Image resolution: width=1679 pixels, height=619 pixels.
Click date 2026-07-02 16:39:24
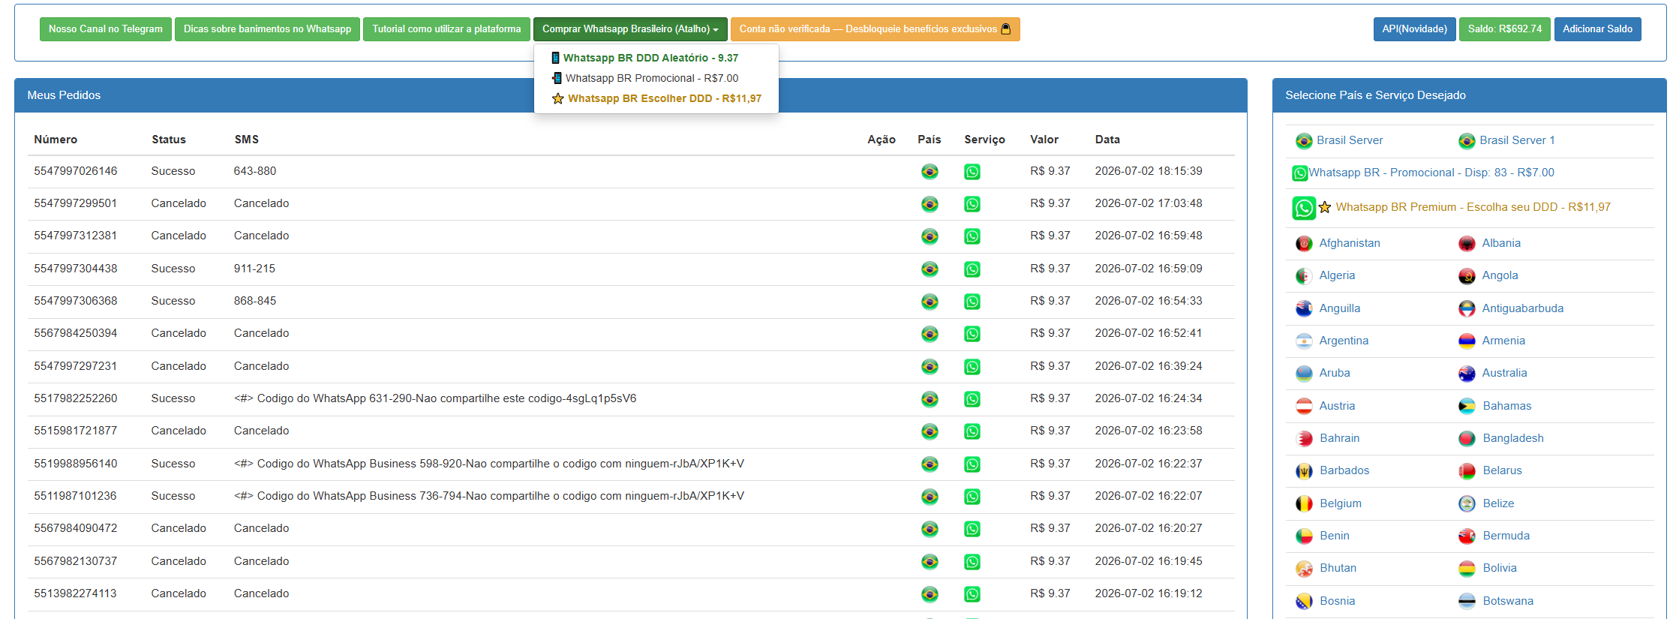[x=1149, y=366]
